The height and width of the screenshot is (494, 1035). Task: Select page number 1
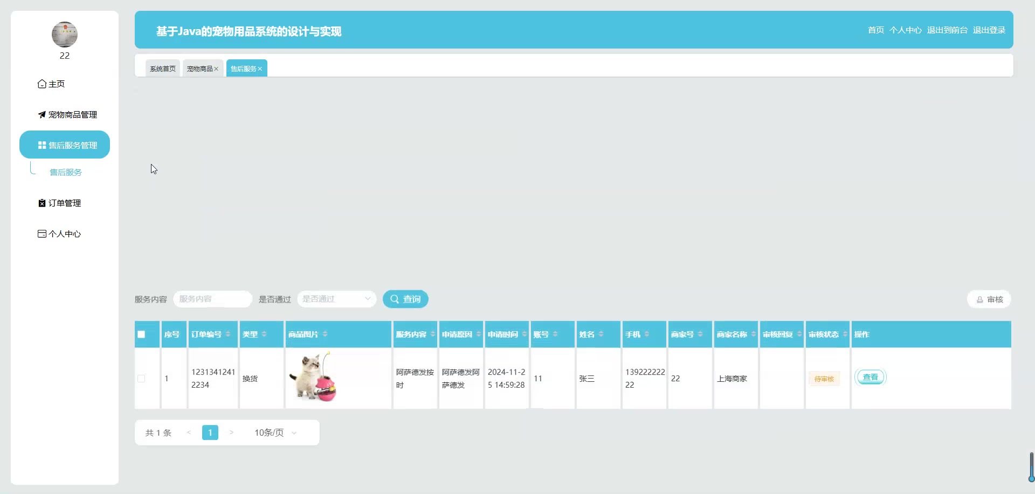[x=210, y=433]
